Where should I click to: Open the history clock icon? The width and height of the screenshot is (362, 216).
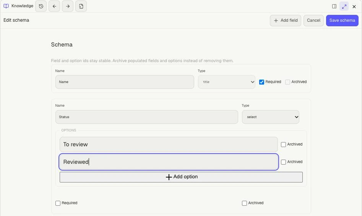[x=41, y=6]
